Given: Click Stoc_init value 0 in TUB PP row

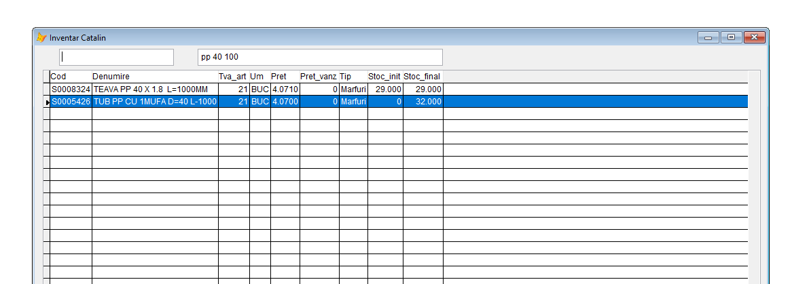Looking at the screenshot, I should pos(385,102).
